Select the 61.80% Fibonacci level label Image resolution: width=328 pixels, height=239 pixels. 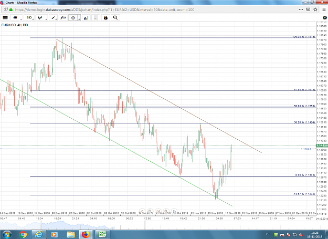tap(304, 90)
